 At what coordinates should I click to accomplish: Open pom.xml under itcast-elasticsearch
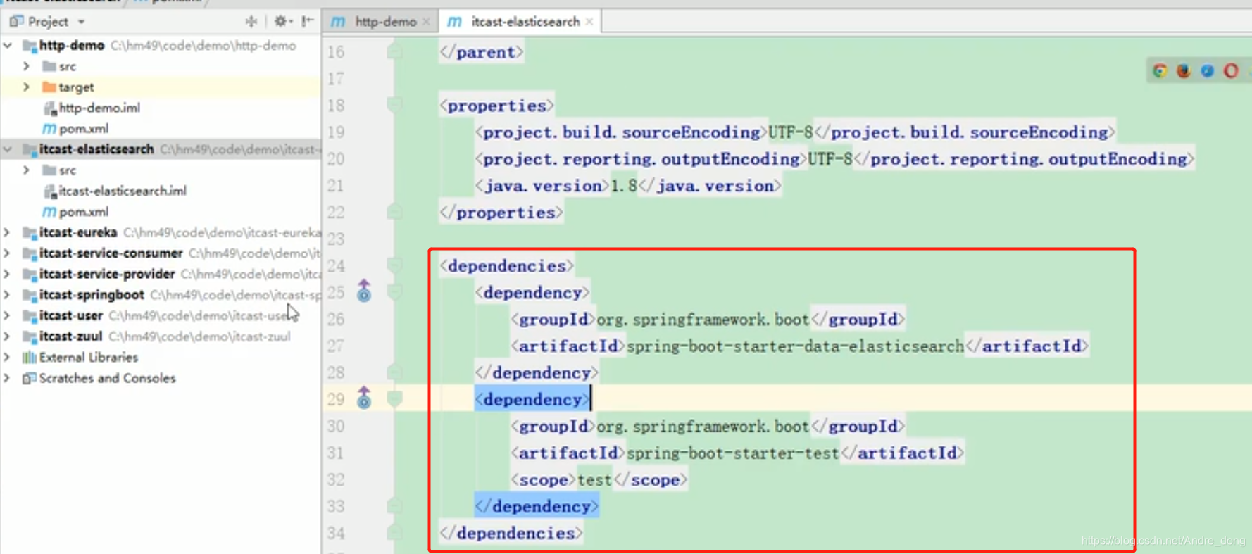point(83,212)
